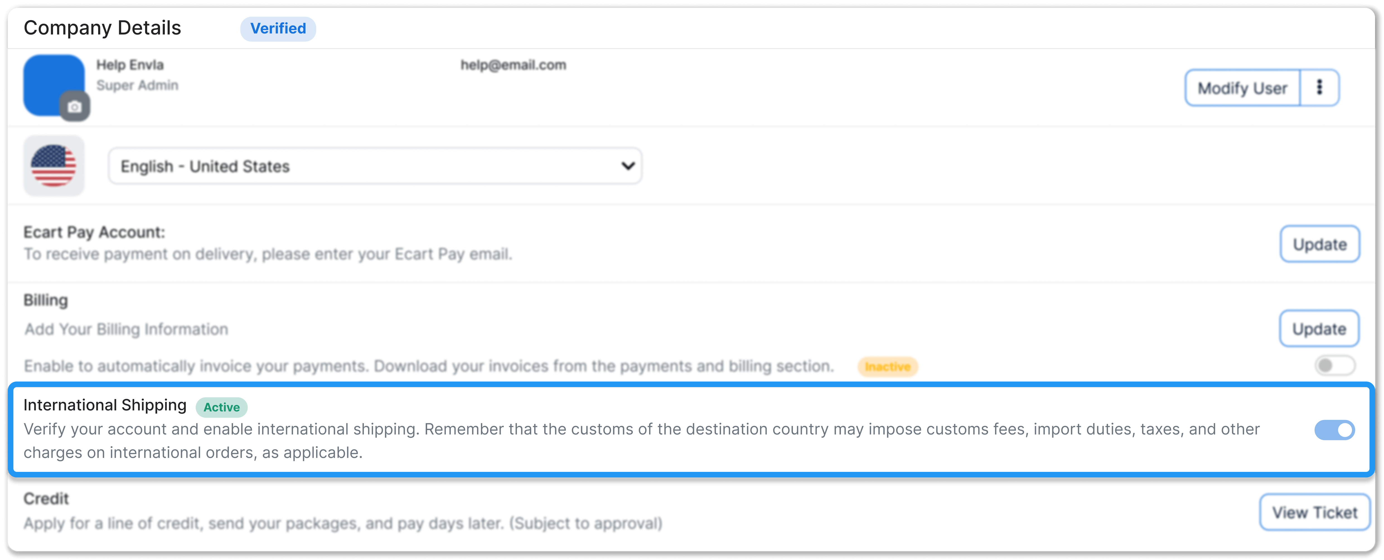
Task: Open the English - United States language dropdown
Action: pyautogui.click(x=375, y=166)
